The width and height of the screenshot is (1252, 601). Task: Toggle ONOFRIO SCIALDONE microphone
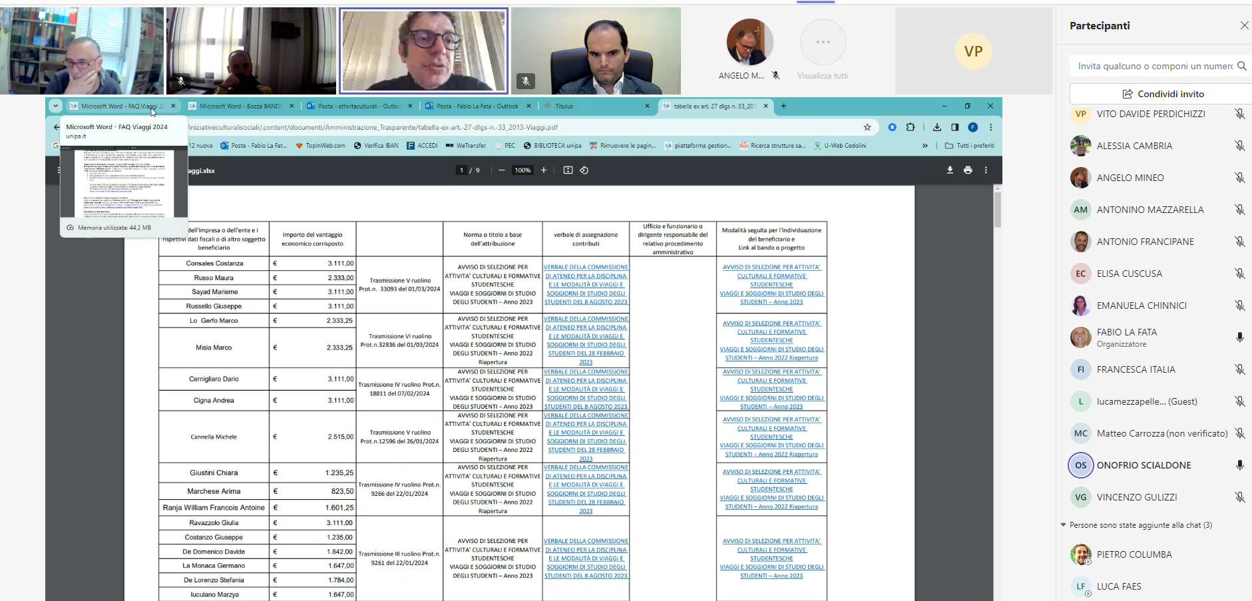coord(1239,465)
